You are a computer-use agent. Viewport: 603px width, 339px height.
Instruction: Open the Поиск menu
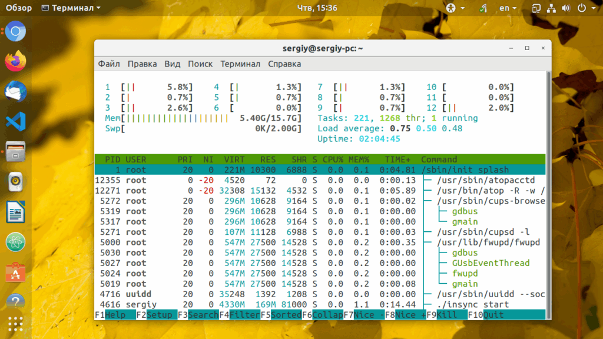(x=200, y=64)
